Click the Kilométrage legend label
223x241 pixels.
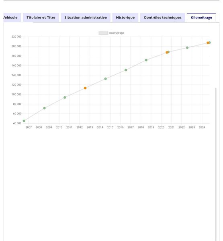tap(117, 33)
